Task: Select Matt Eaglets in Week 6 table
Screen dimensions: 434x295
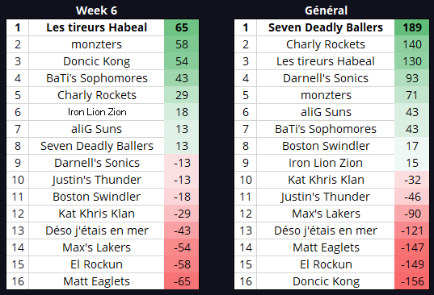Action: click(97, 281)
